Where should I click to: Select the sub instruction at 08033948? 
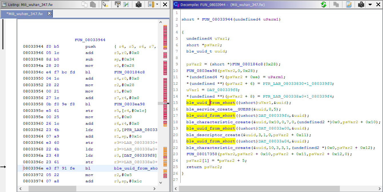[x=89, y=59]
